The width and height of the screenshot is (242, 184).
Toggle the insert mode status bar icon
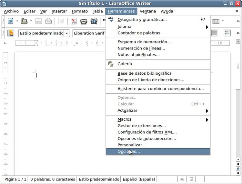point(182,179)
